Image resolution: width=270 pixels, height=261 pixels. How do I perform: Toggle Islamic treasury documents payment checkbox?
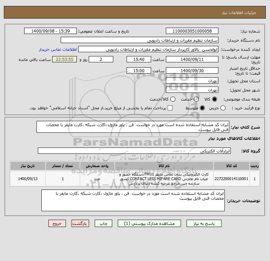pos(170,108)
